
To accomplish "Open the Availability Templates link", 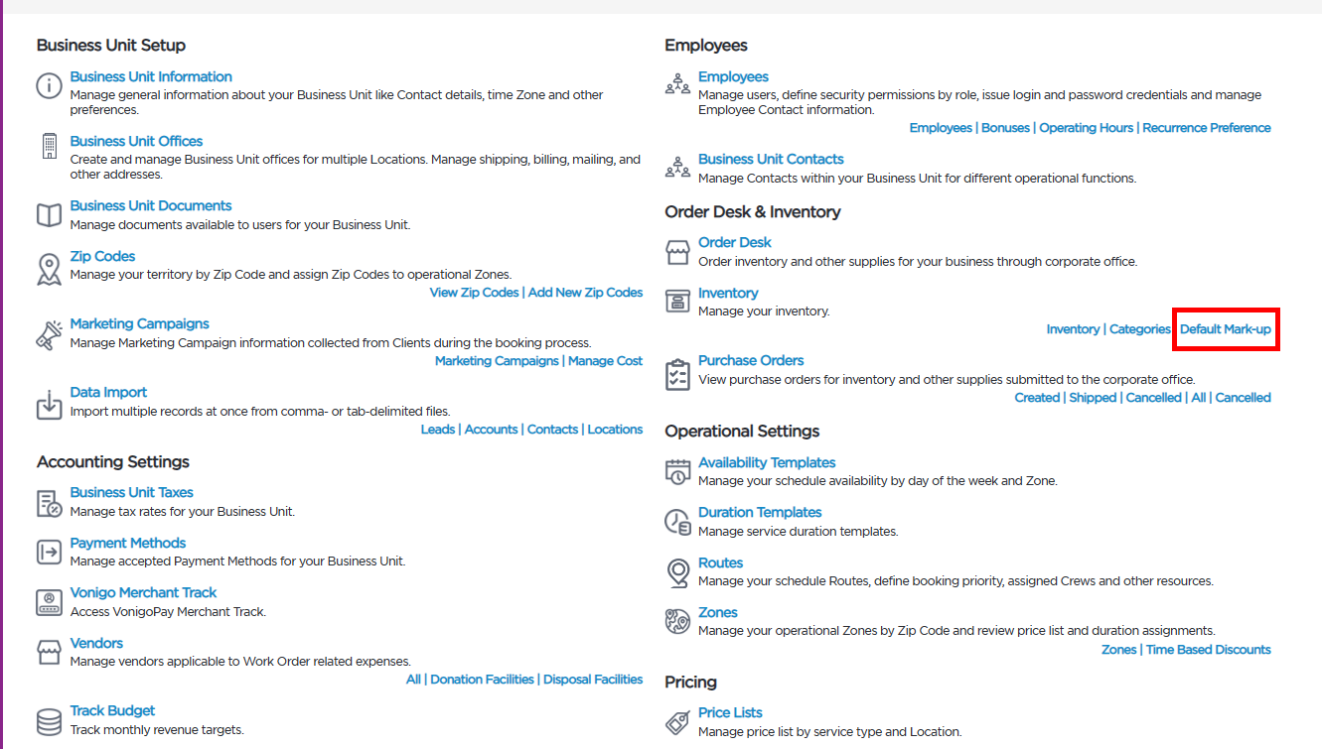I will coord(767,463).
